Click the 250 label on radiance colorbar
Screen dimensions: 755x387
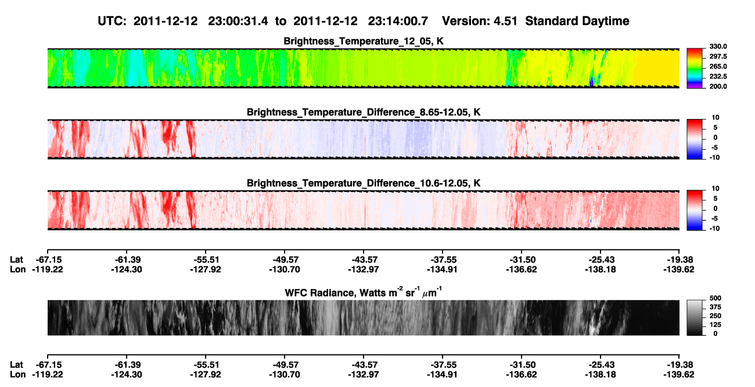click(715, 316)
